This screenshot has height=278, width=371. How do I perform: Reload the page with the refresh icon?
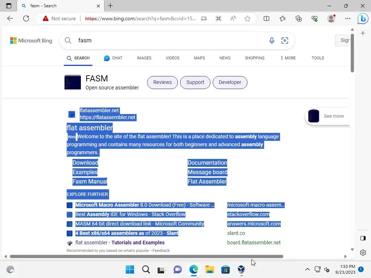pos(26,18)
